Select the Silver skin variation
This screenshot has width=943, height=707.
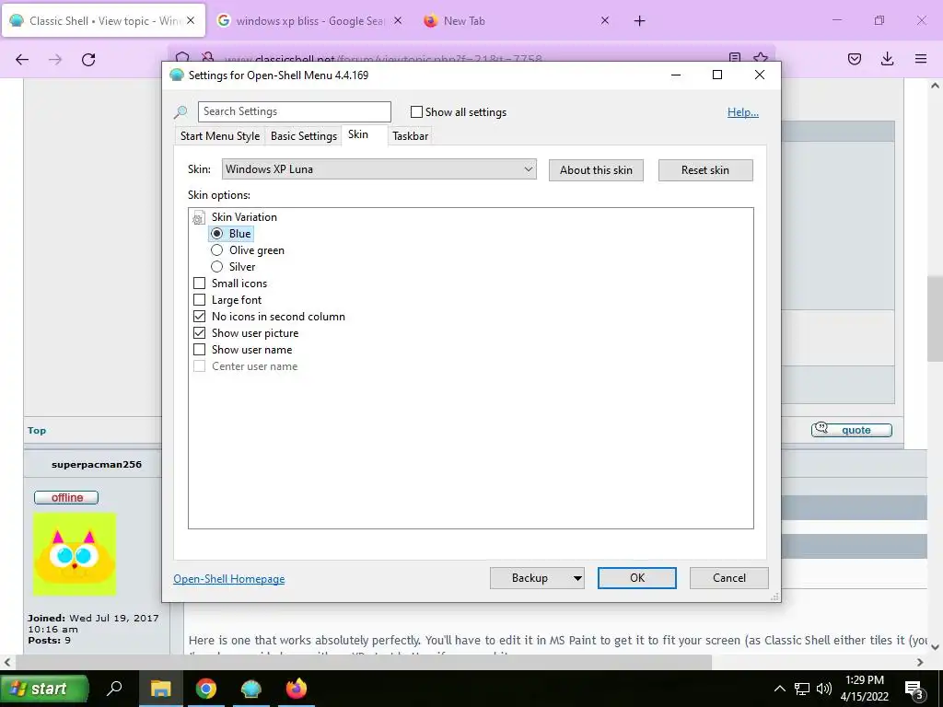[x=217, y=266]
